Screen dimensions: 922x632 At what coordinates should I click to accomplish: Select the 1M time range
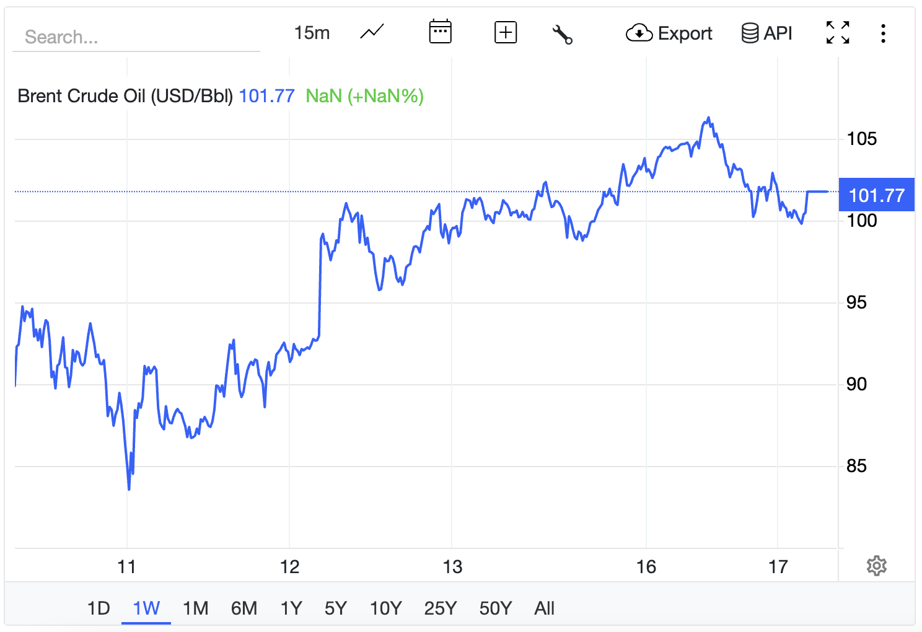click(195, 608)
